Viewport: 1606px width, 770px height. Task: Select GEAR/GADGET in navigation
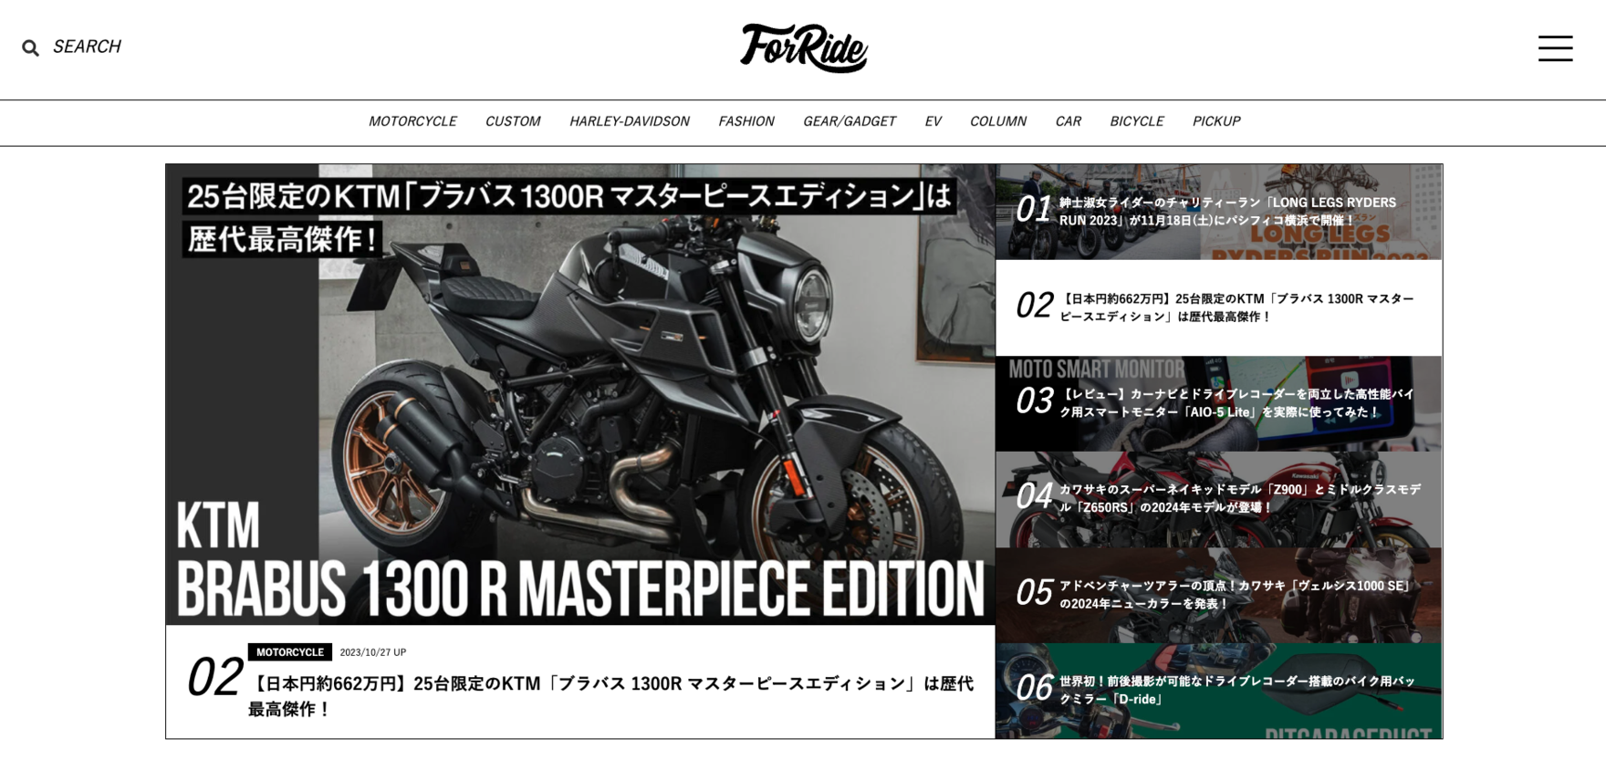coord(850,121)
